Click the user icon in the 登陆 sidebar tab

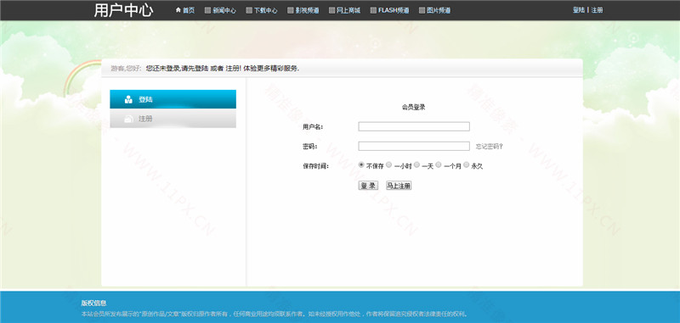(128, 99)
